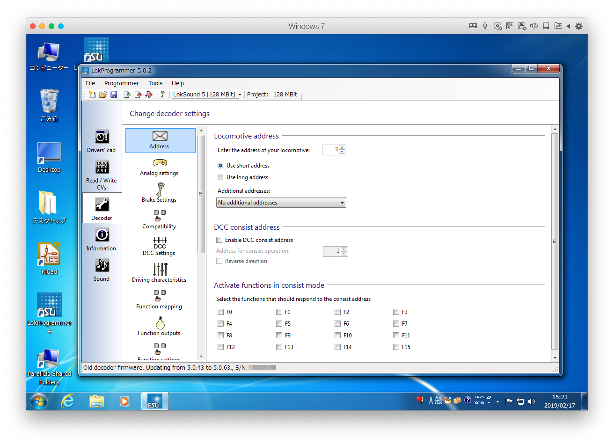
Task: Open the Drivers' cab panel
Action: pyautogui.click(x=102, y=141)
